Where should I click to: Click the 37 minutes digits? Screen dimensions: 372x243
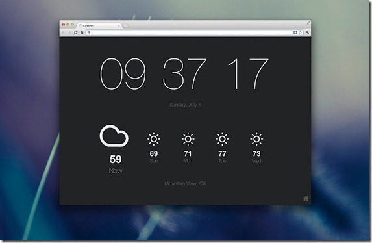[184, 74]
